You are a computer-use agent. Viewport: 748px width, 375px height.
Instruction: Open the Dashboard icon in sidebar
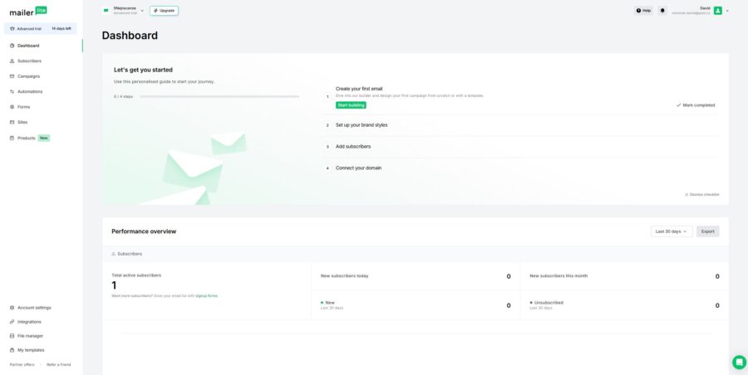click(12, 46)
